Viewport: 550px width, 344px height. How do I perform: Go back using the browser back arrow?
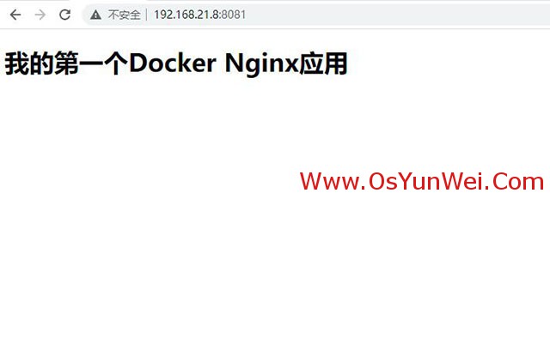click(15, 15)
